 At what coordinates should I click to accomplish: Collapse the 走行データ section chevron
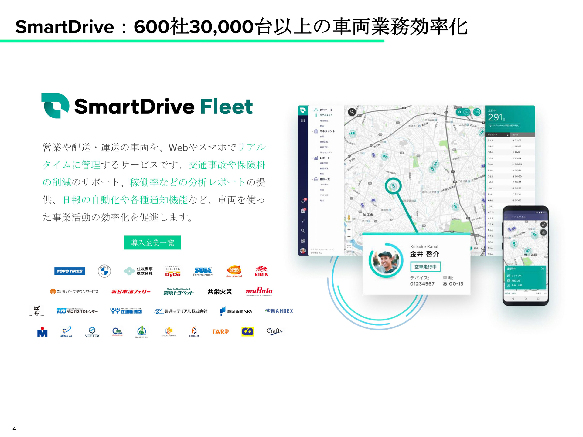coord(312,110)
